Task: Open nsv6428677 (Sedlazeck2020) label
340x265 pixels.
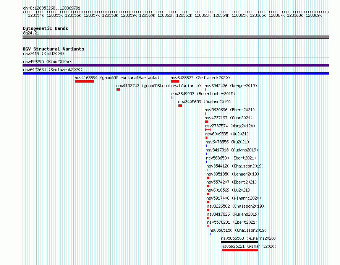Action: pyautogui.click(x=200, y=78)
